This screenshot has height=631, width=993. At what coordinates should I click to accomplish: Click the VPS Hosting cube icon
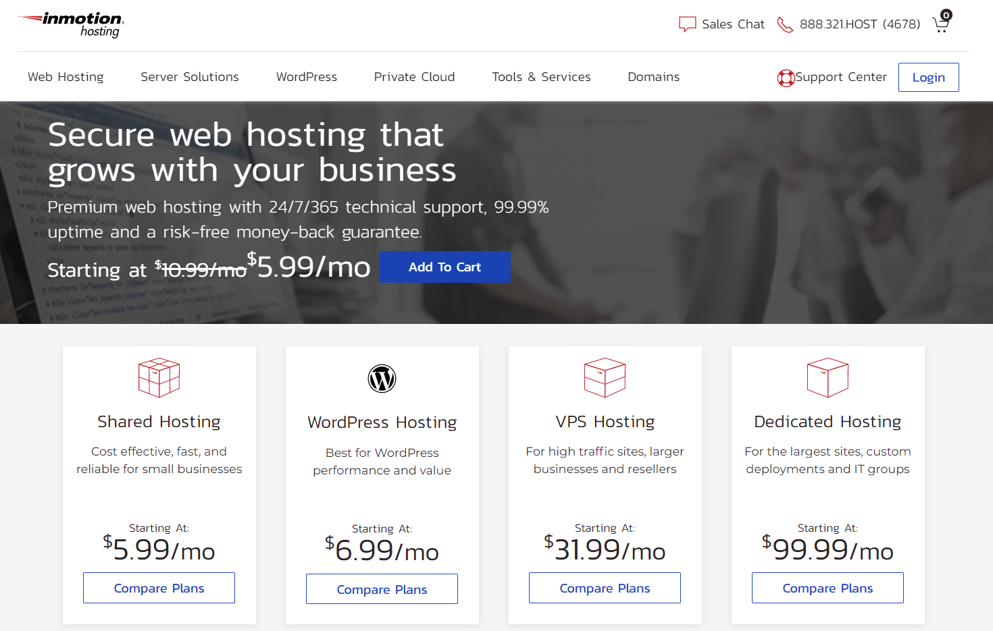(605, 377)
